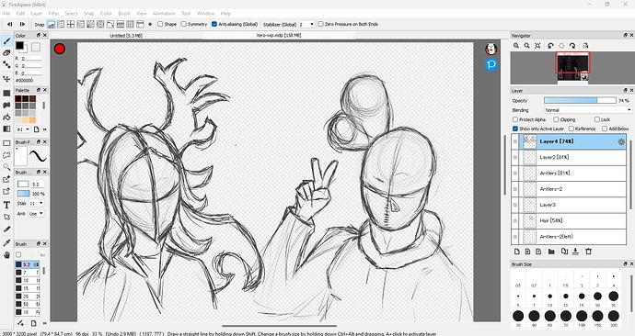Image resolution: width=635 pixels, height=336 pixels.
Task: Open the brush Anti-aliasing Use dropdown
Action: click(36, 214)
